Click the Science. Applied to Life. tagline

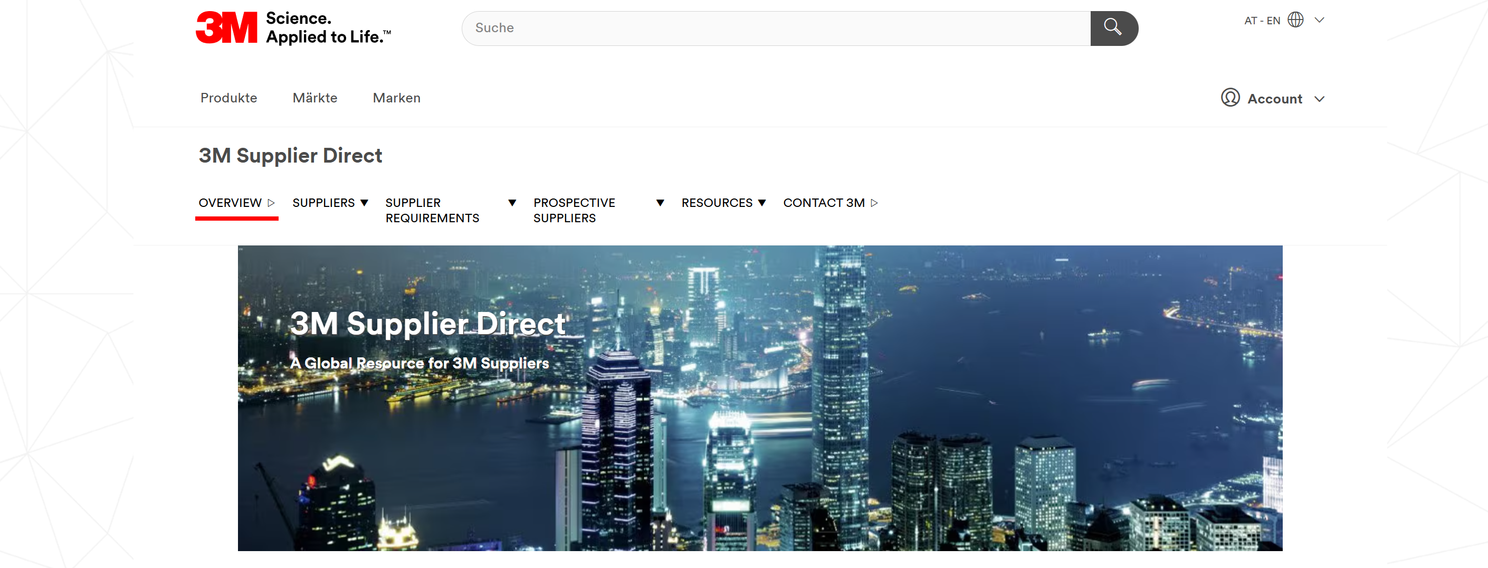328,28
